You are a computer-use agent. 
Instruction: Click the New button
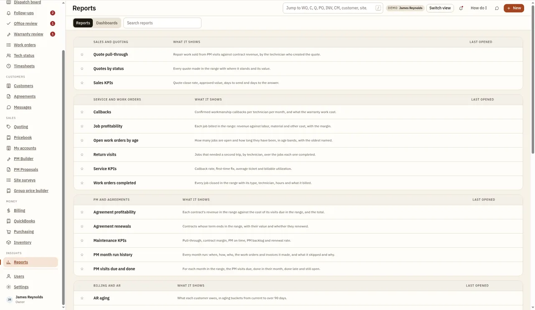click(514, 8)
